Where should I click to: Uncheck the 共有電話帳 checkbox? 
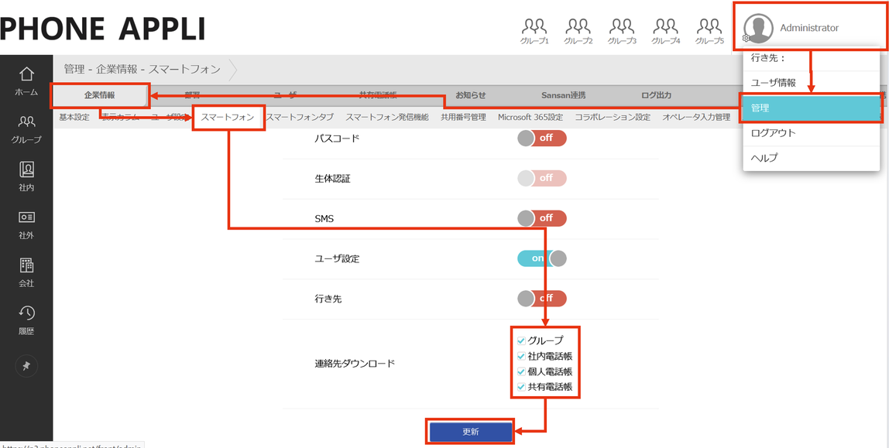click(x=522, y=388)
